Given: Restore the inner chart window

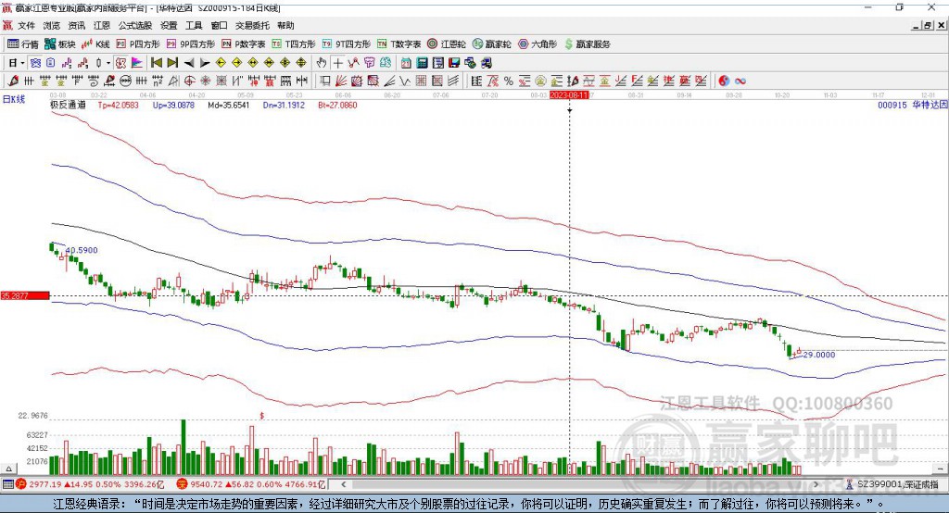Looking at the screenshot, I should coord(928,25).
